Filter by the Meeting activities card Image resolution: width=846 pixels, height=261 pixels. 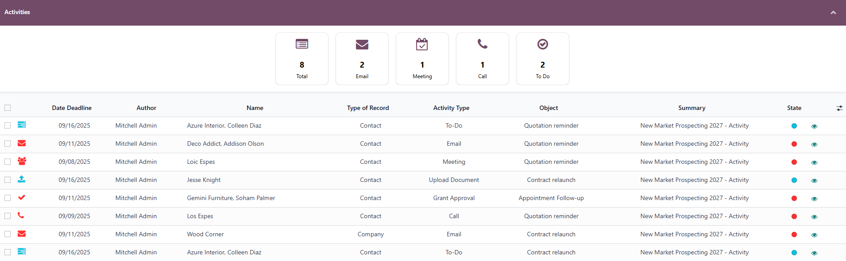click(x=422, y=59)
